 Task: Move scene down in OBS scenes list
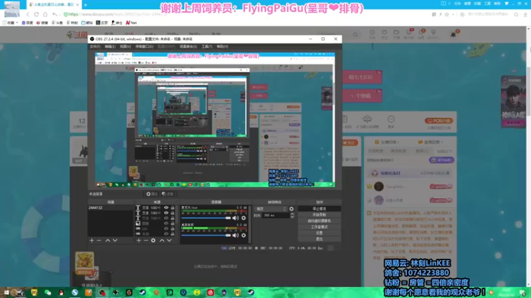coord(115,240)
